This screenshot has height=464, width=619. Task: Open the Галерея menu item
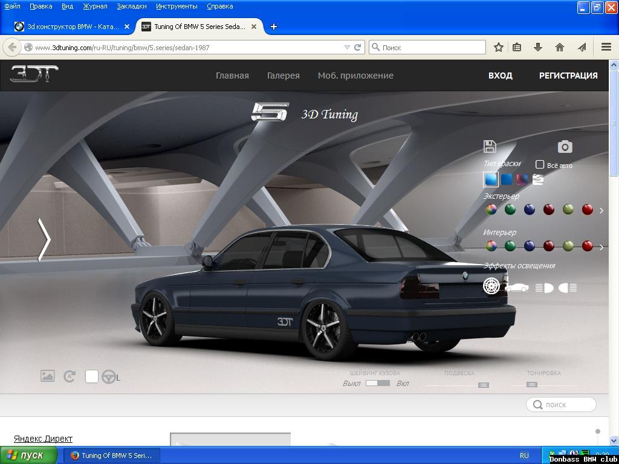pos(283,76)
